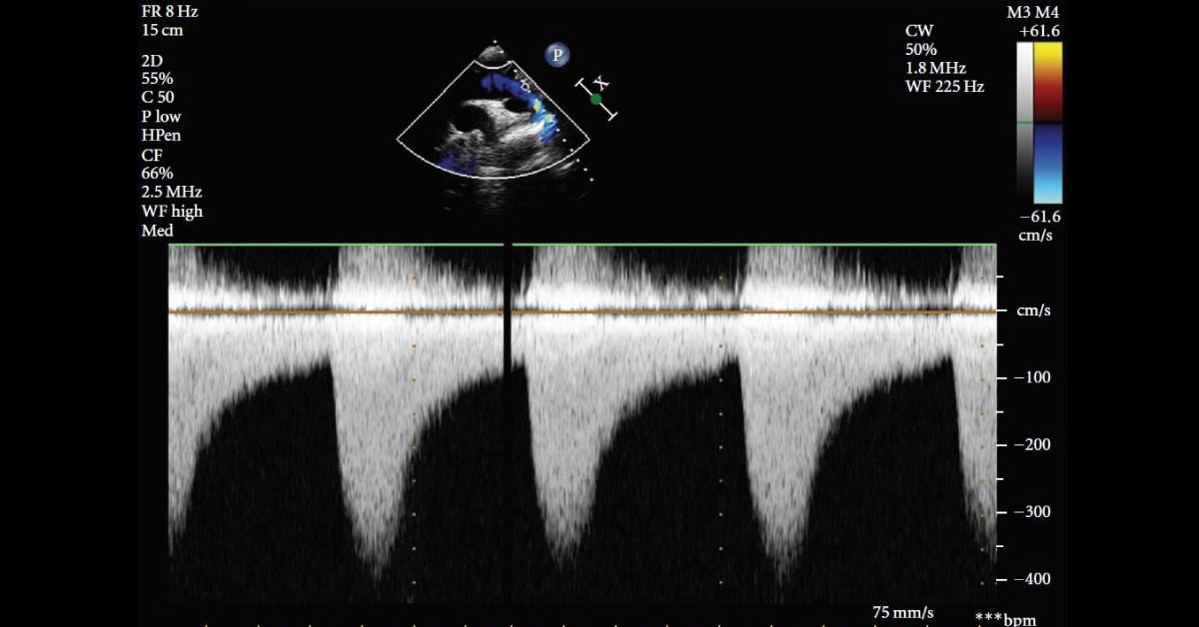This screenshot has height=627, width=1199.
Task: Click the '2D' gain label
Action: pyautogui.click(x=153, y=60)
